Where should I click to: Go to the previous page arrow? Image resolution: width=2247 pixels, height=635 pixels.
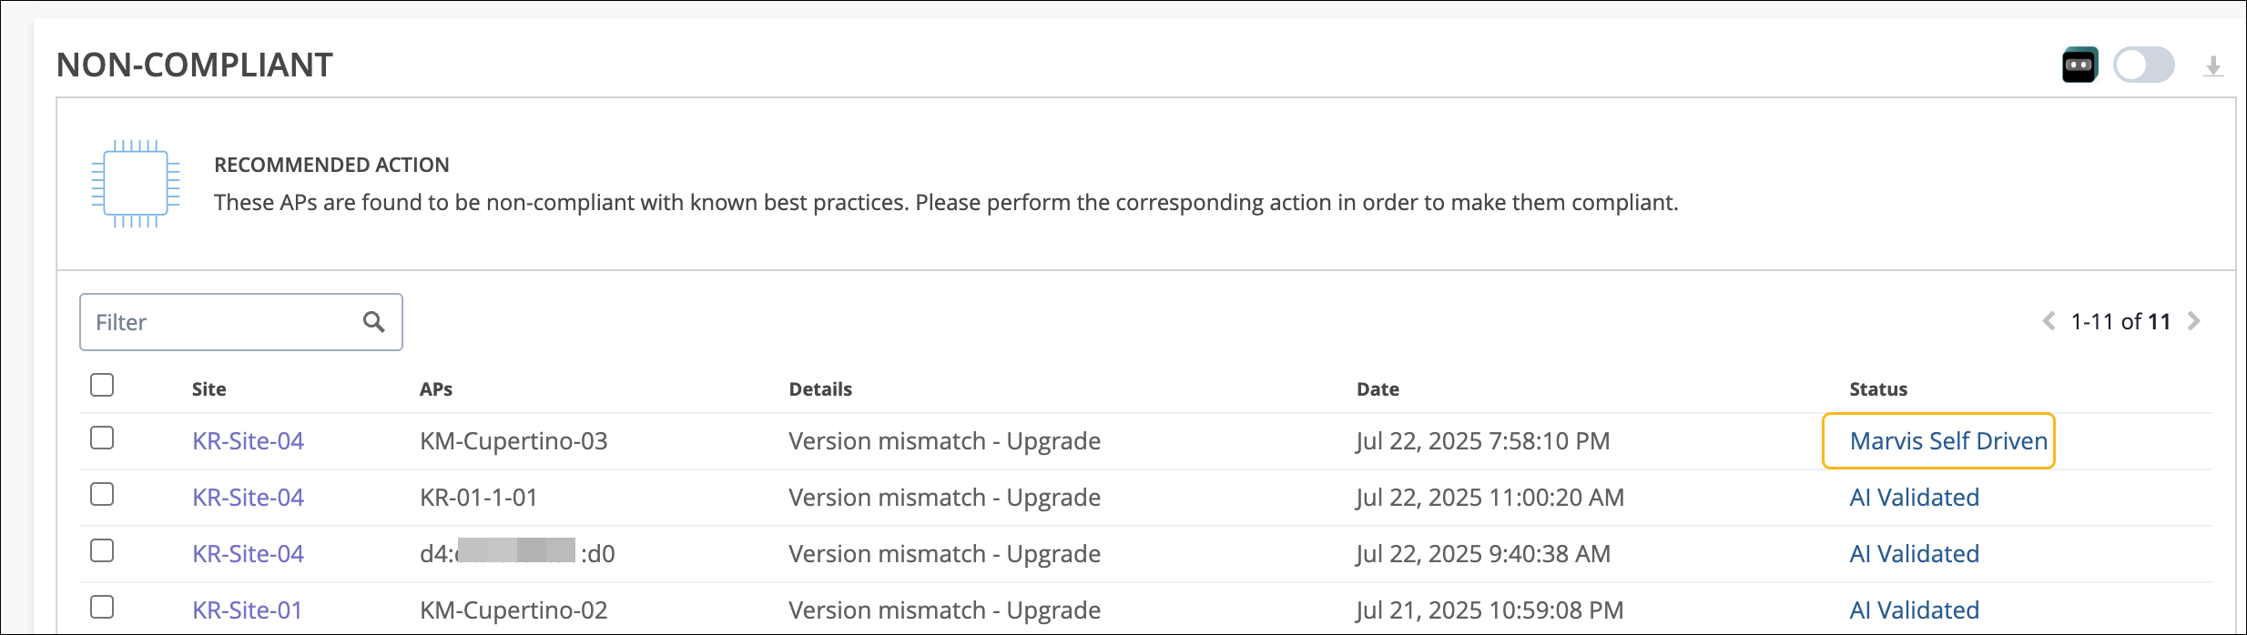2049,321
